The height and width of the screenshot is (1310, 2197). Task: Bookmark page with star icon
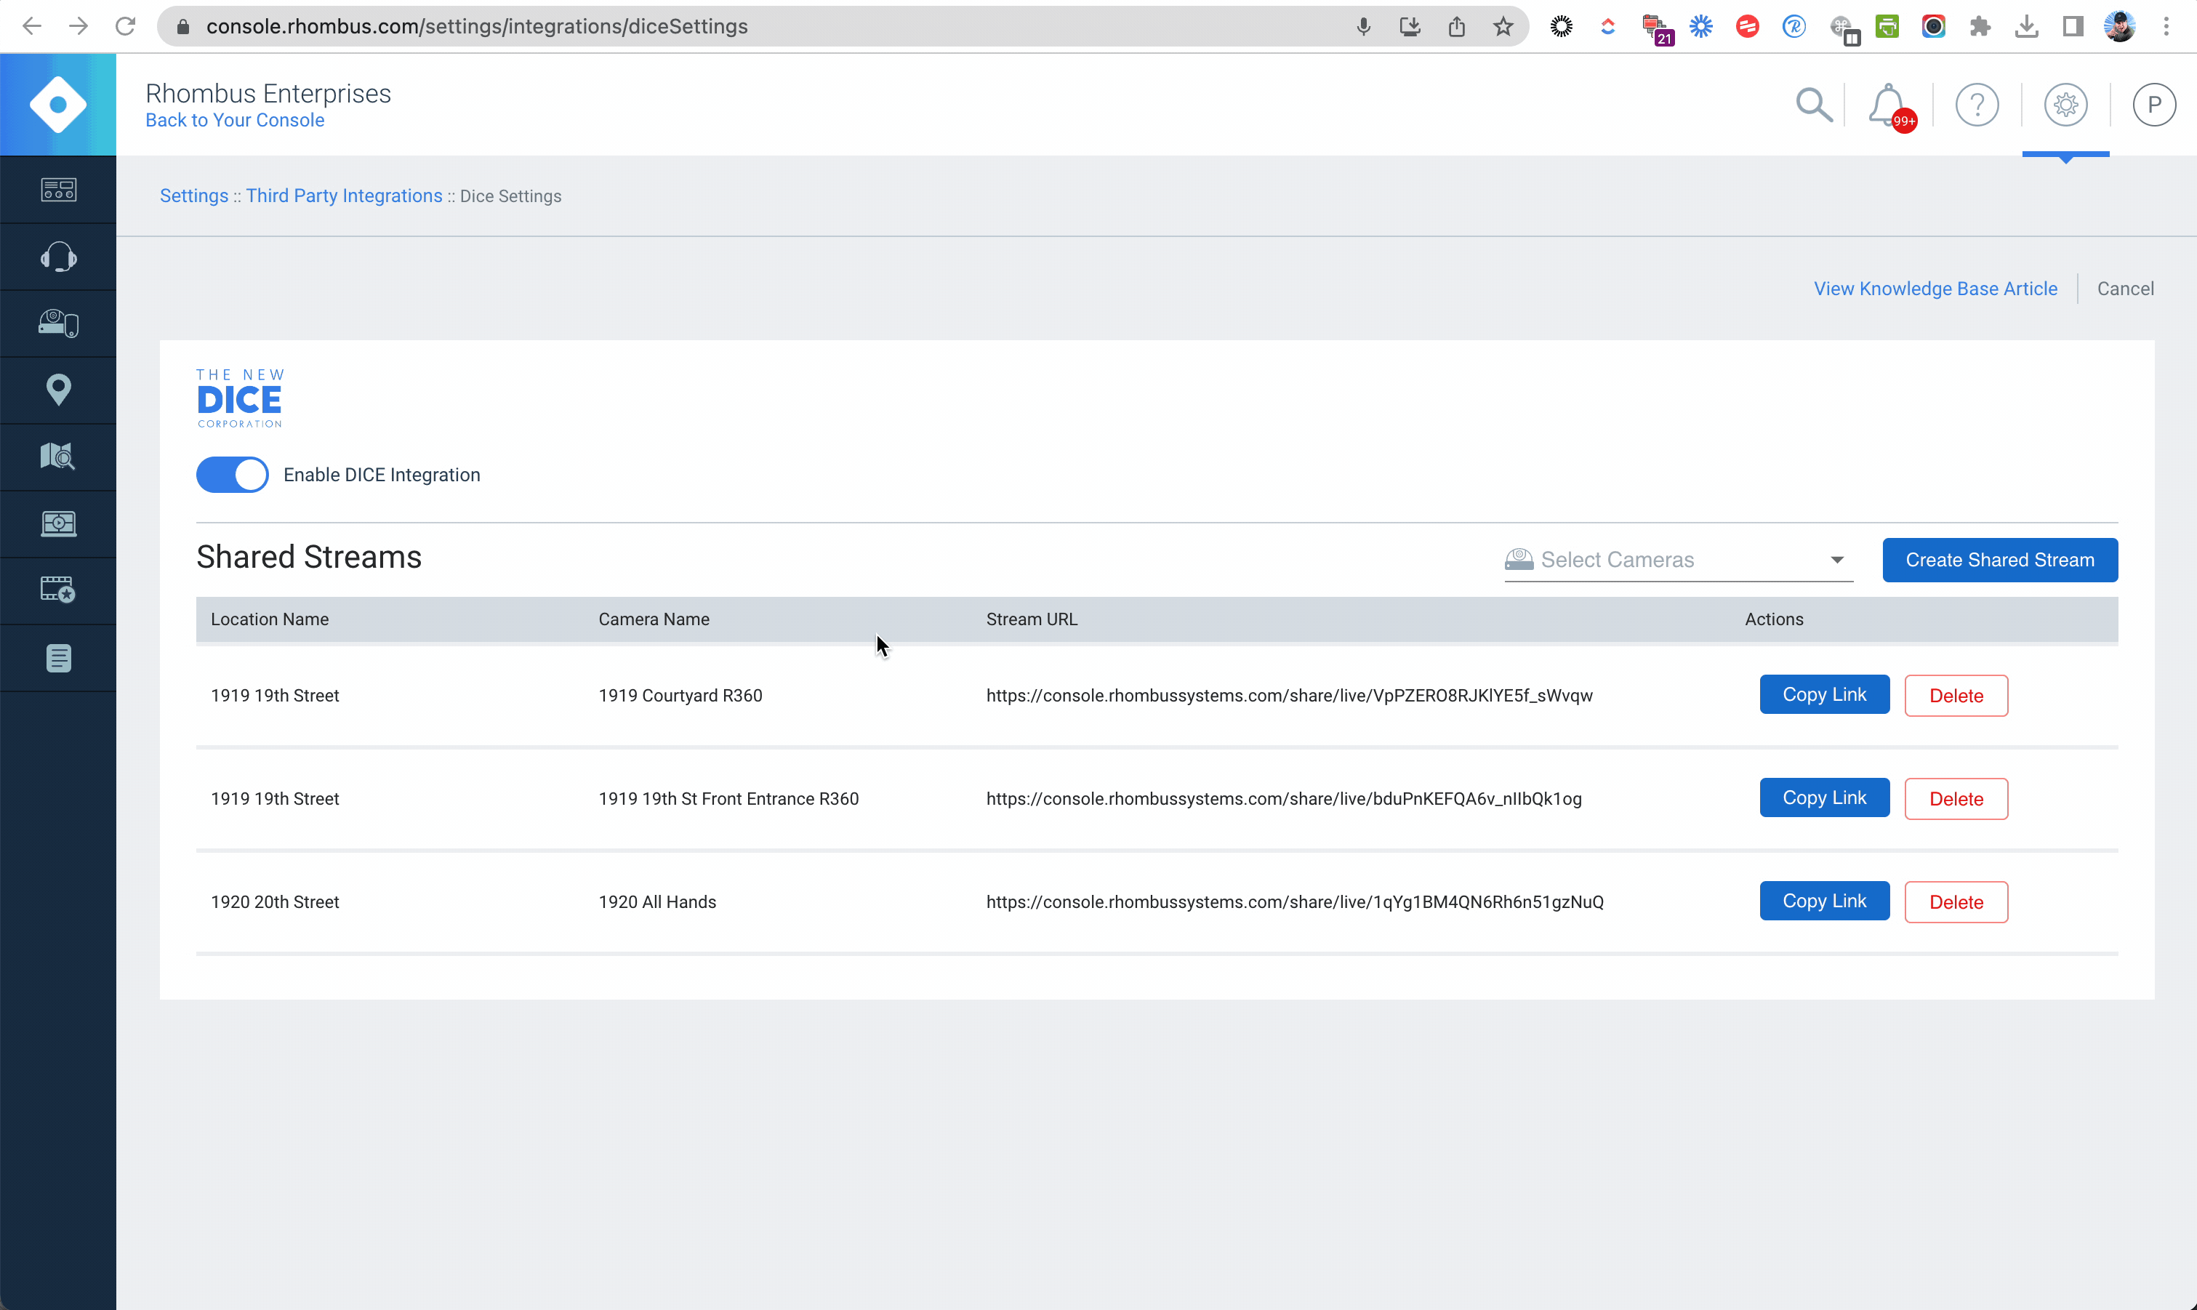pos(1503,26)
